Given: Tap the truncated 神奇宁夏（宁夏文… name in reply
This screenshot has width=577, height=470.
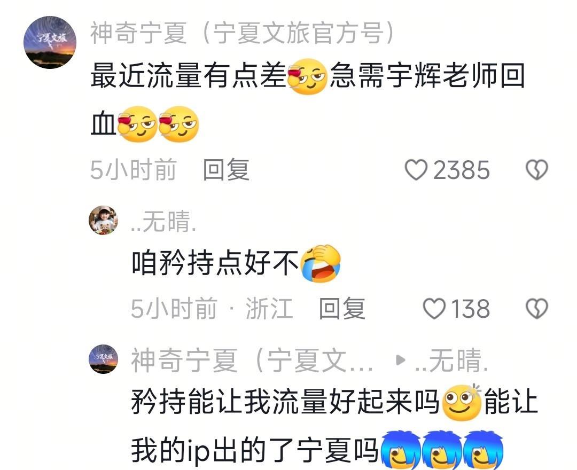Looking at the screenshot, I should [x=252, y=361].
